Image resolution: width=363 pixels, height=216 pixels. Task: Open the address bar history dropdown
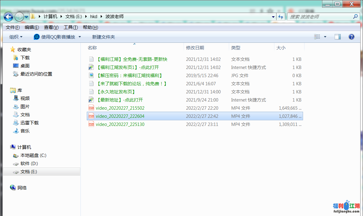point(273,17)
